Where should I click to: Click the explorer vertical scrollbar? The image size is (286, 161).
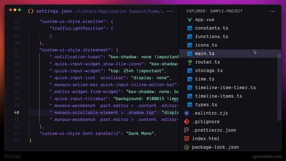coord(279,87)
